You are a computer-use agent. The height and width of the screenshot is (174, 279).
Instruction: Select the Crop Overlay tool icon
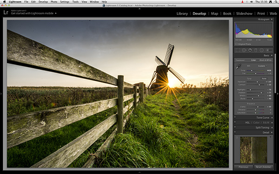click(238, 50)
